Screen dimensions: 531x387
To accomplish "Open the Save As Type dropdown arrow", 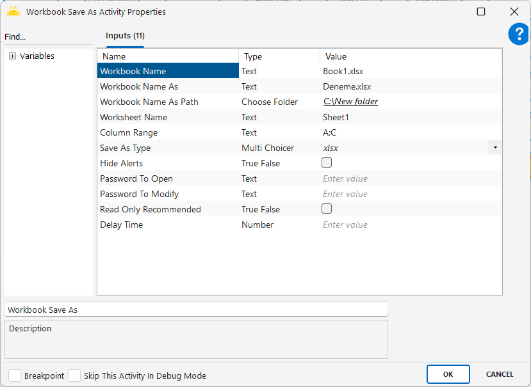I will tap(495, 148).
